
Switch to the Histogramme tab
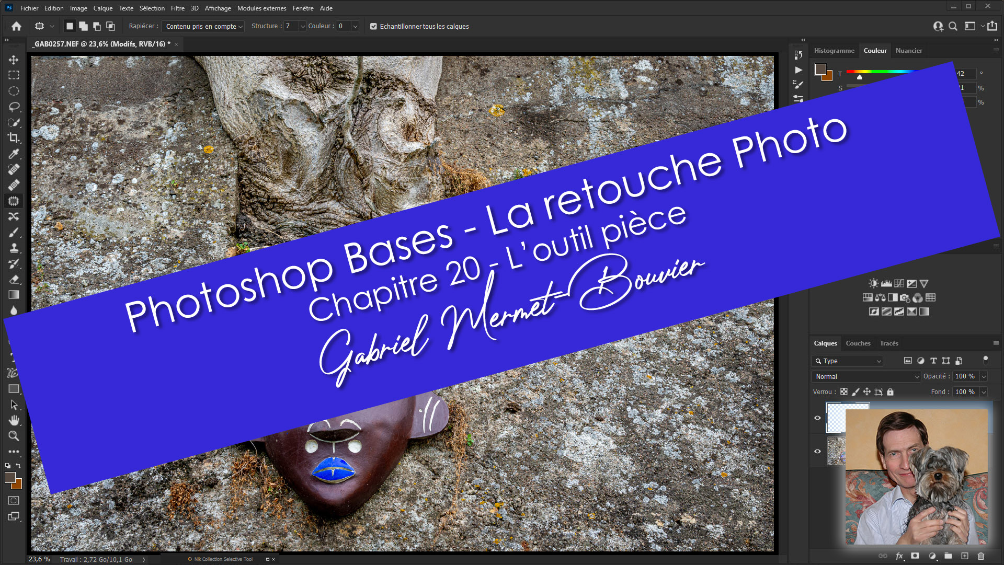834,51
